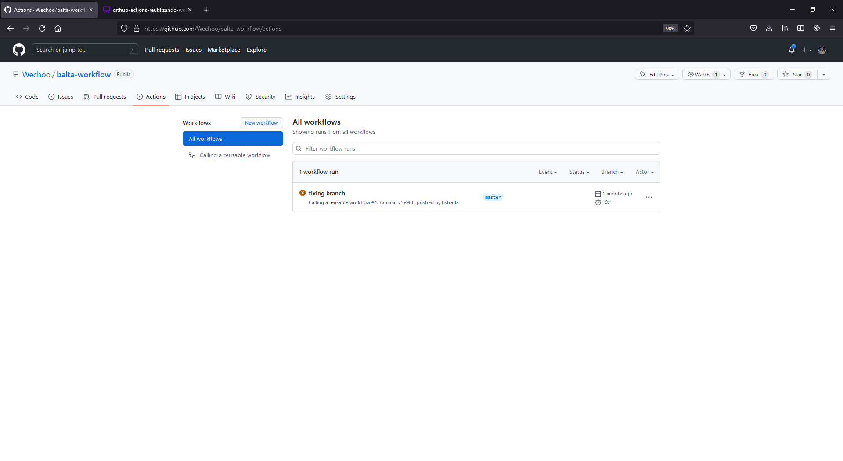This screenshot has width=843, height=461.
Task: Open the Projects tab
Action: 190,97
